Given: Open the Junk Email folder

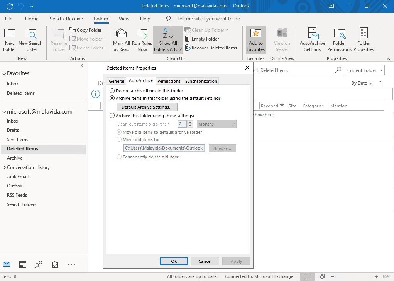Looking at the screenshot, I should click(x=18, y=177).
